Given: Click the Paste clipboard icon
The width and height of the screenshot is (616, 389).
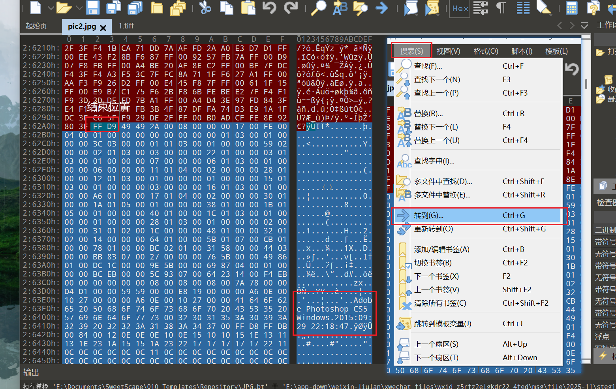Looking at the screenshot, I should 248,8.
